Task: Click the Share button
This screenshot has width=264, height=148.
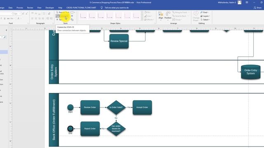Action: click(257, 8)
